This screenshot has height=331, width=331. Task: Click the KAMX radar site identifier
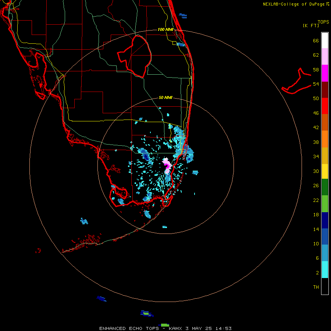[176, 328]
